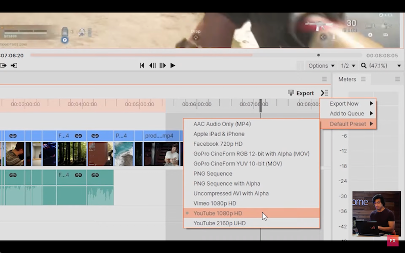Select the forest clip thumbnail
This screenshot has width=405, height=253.
(x=72, y=154)
